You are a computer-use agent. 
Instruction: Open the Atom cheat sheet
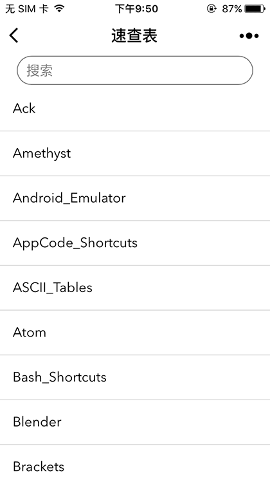pyautogui.click(x=135, y=333)
